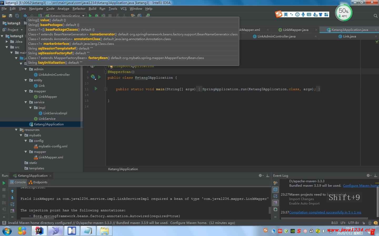Viewport: 379px width, 236px height.
Task: Open the File menu
Action: tap(4, 8)
